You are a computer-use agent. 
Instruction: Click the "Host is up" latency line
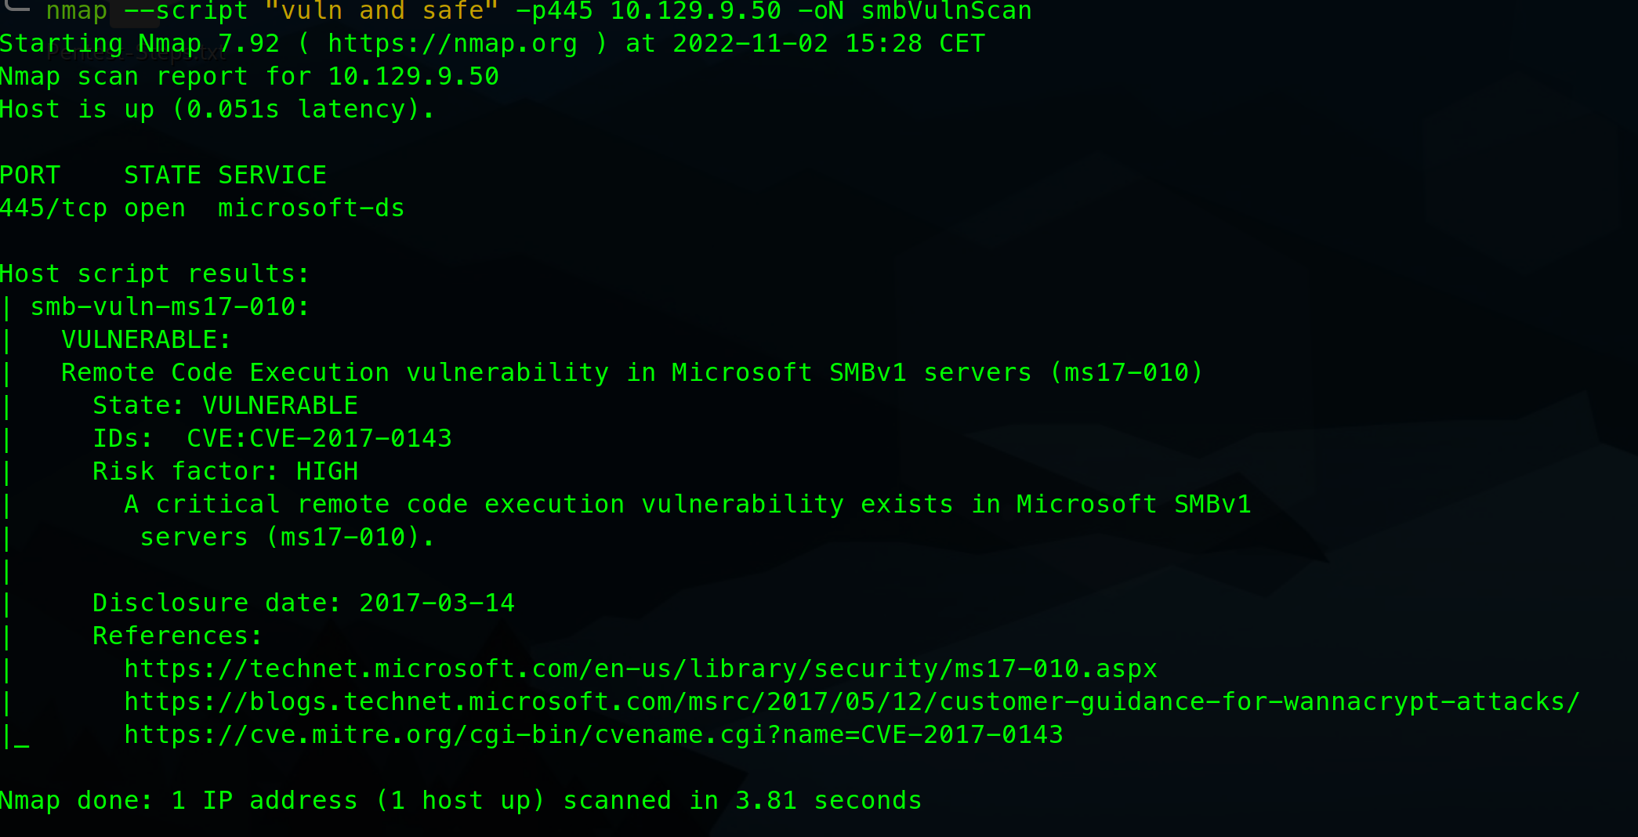coord(217,109)
